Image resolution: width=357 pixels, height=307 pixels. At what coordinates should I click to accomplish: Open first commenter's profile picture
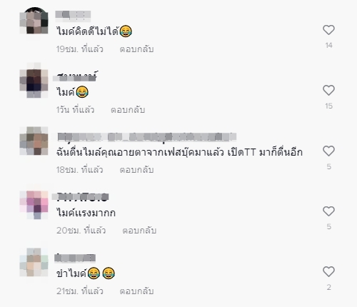click(x=34, y=21)
